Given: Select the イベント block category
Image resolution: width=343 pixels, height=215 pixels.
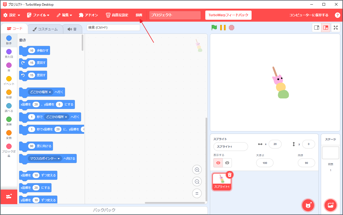Looking at the screenshot, I should tap(9, 80).
